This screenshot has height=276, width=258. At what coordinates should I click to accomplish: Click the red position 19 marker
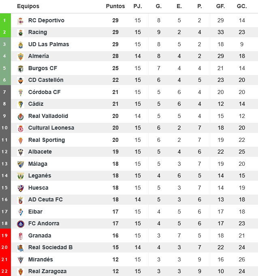click(4, 235)
